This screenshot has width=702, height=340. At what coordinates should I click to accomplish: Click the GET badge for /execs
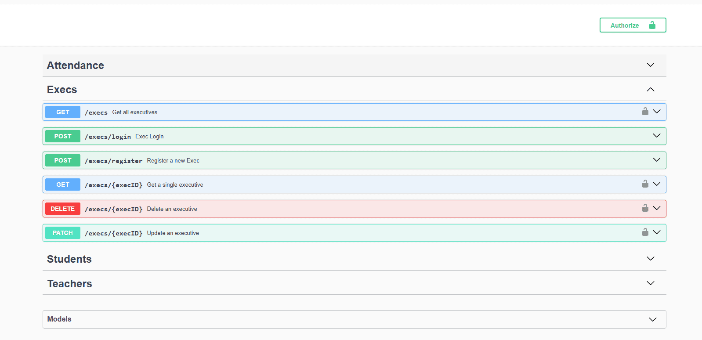coord(63,112)
